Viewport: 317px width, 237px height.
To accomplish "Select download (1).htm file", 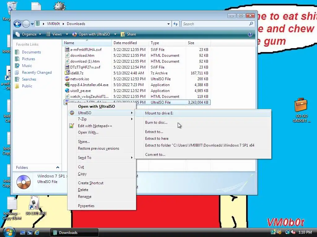I will point(85,61).
